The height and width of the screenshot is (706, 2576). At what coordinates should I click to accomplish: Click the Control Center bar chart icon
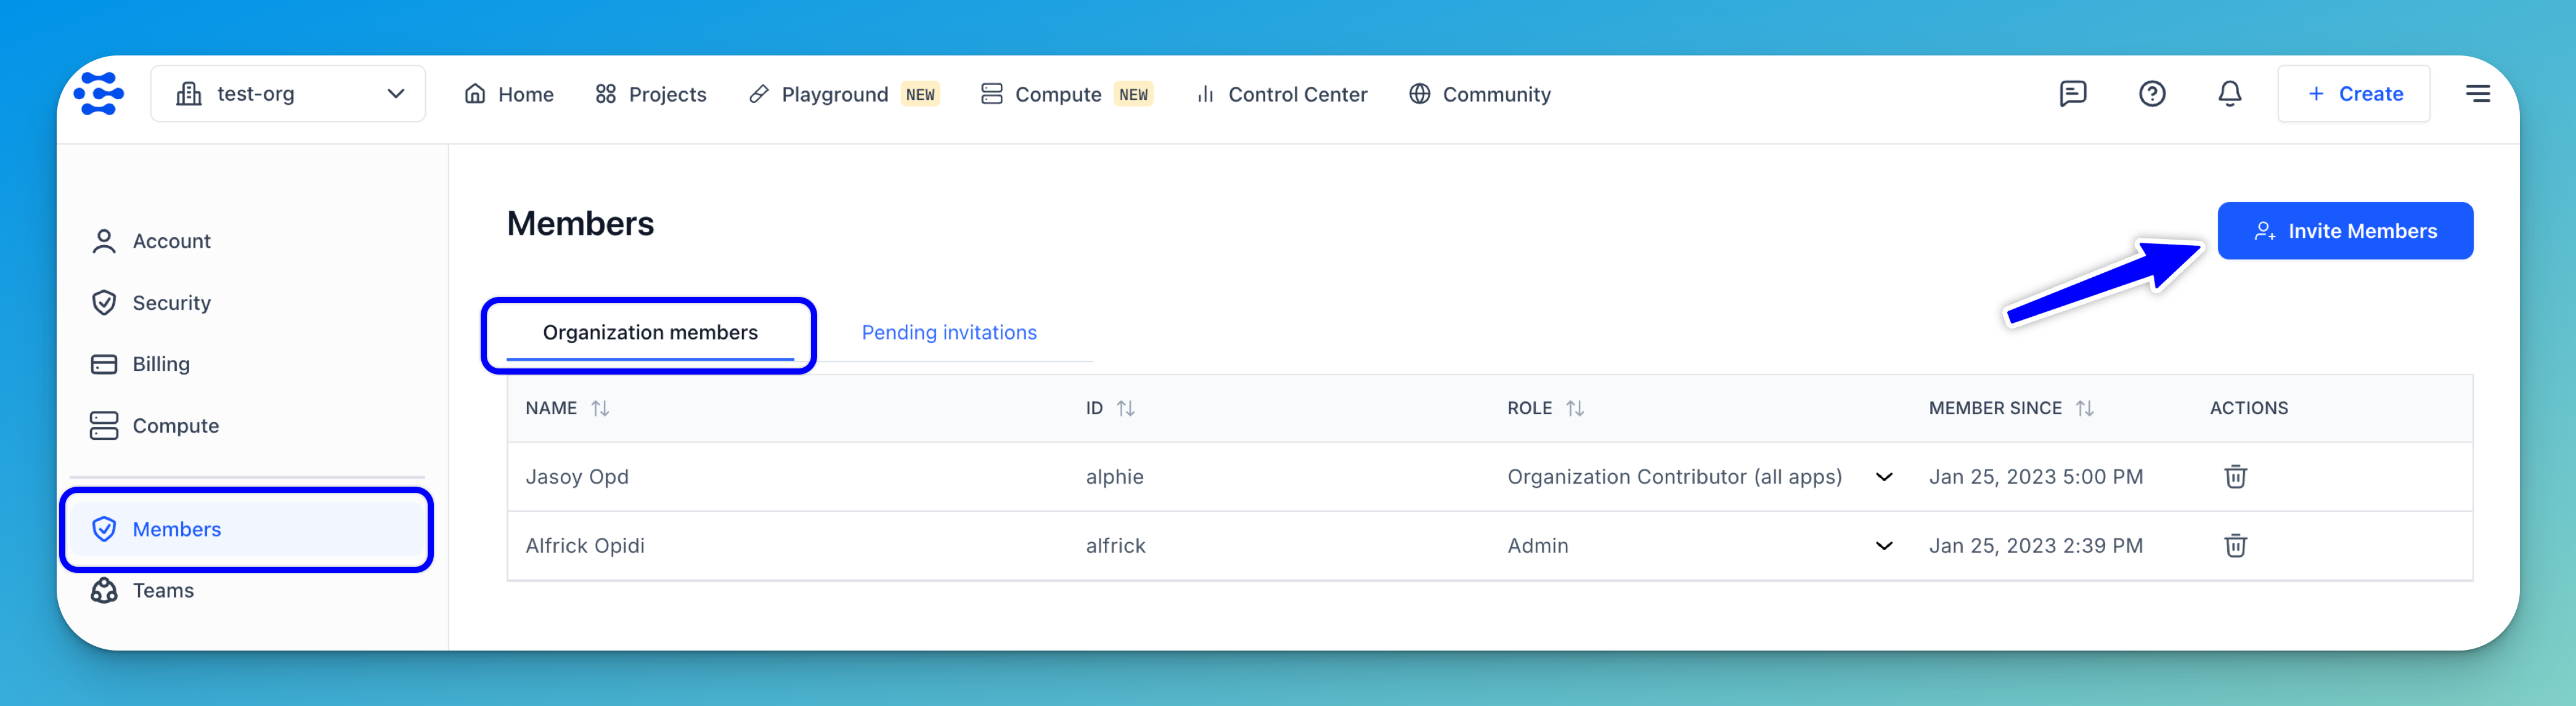pos(1206,94)
